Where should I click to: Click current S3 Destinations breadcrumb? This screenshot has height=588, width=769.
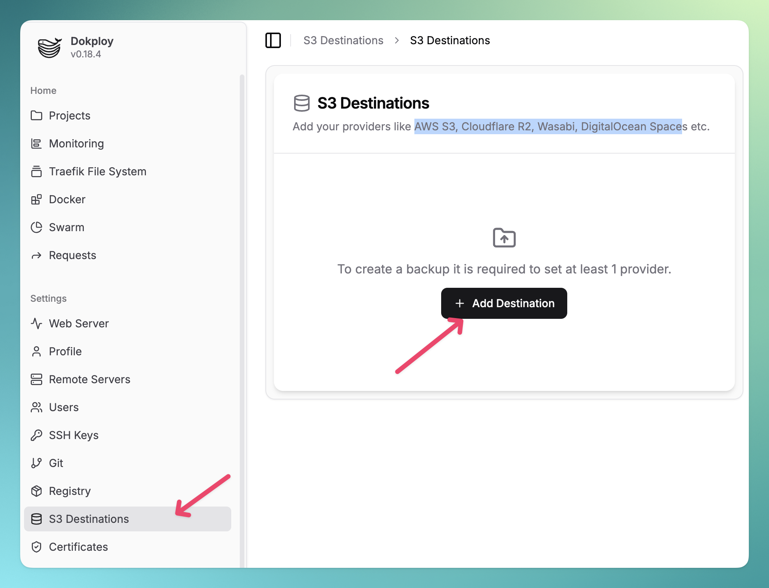pyautogui.click(x=450, y=40)
